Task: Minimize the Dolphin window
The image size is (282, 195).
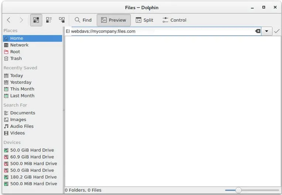Action: click(252, 7)
